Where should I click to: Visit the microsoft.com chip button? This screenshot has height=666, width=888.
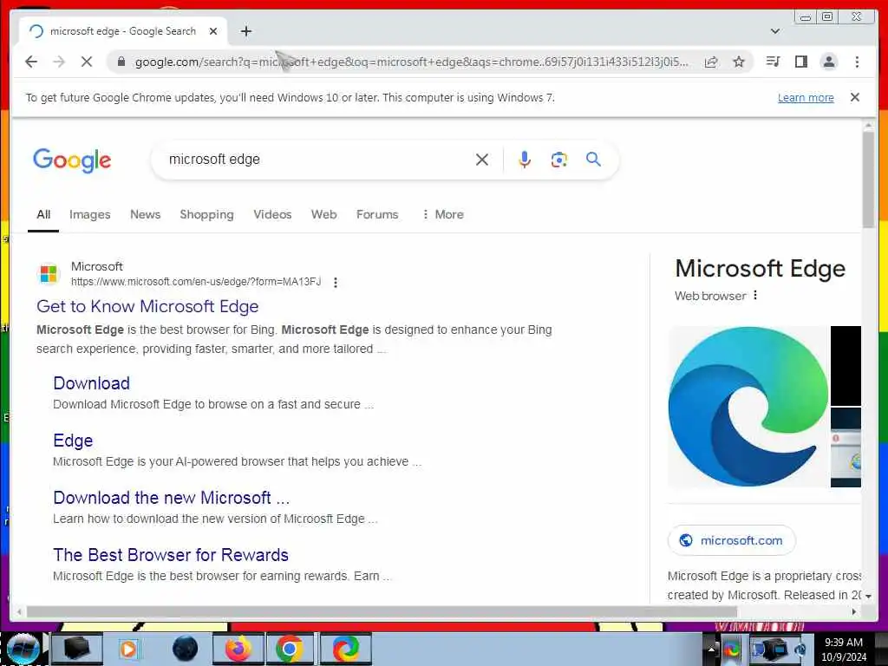(x=732, y=540)
